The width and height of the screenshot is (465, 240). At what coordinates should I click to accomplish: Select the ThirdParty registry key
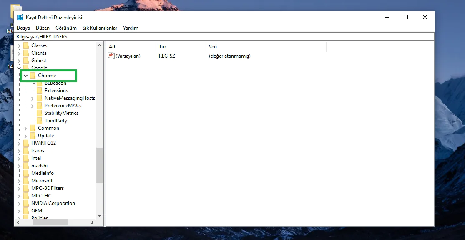click(x=55, y=121)
